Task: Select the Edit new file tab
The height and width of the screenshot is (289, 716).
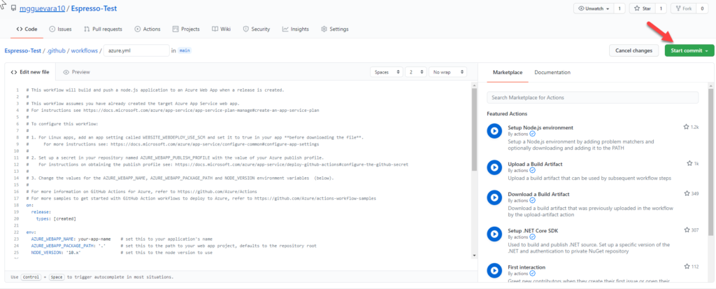Action: (30, 72)
